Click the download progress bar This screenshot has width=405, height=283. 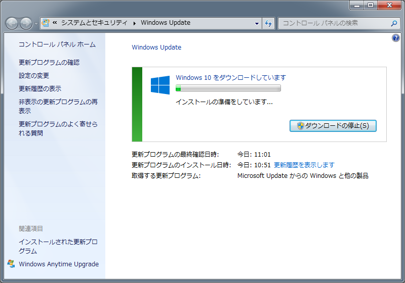coord(228,88)
